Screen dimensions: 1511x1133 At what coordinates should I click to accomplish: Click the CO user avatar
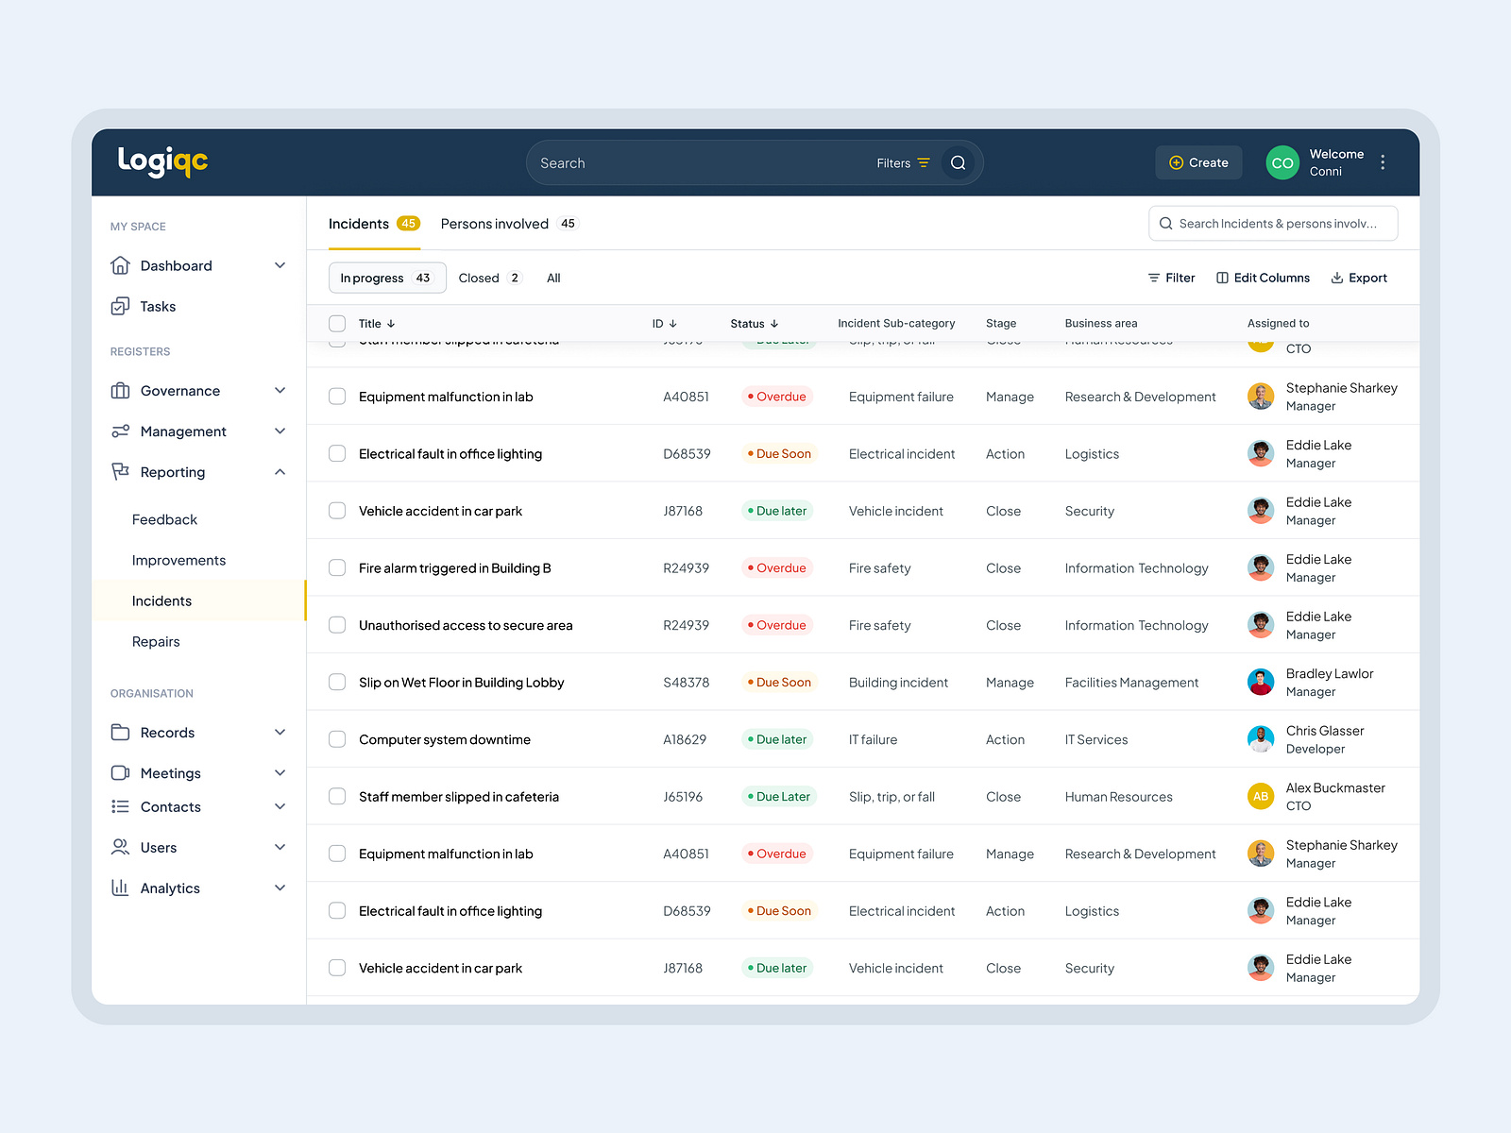point(1282,162)
